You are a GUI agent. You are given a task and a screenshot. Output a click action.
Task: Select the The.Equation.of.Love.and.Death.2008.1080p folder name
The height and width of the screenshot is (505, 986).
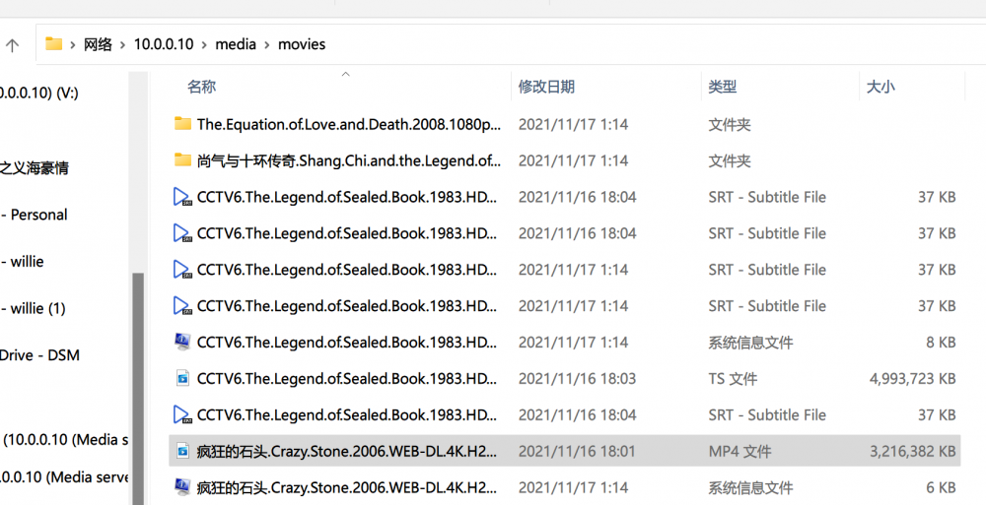349,124
